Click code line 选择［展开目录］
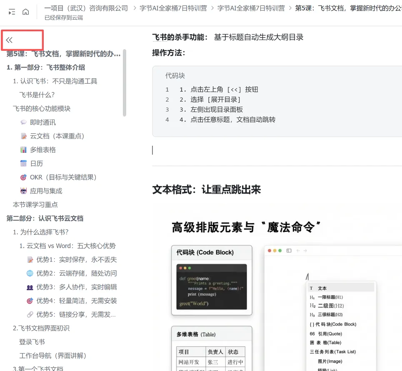The image size is (402, 371). point(210,100)
